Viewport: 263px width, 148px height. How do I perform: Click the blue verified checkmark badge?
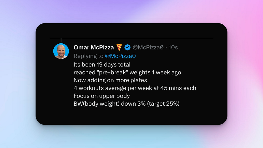(128, 47)
